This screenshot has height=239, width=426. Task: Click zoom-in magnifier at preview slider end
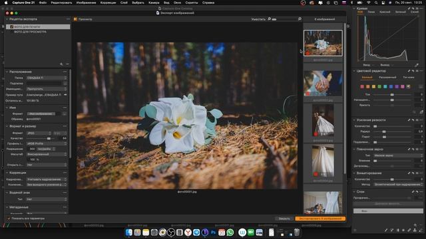click(300, 19)
